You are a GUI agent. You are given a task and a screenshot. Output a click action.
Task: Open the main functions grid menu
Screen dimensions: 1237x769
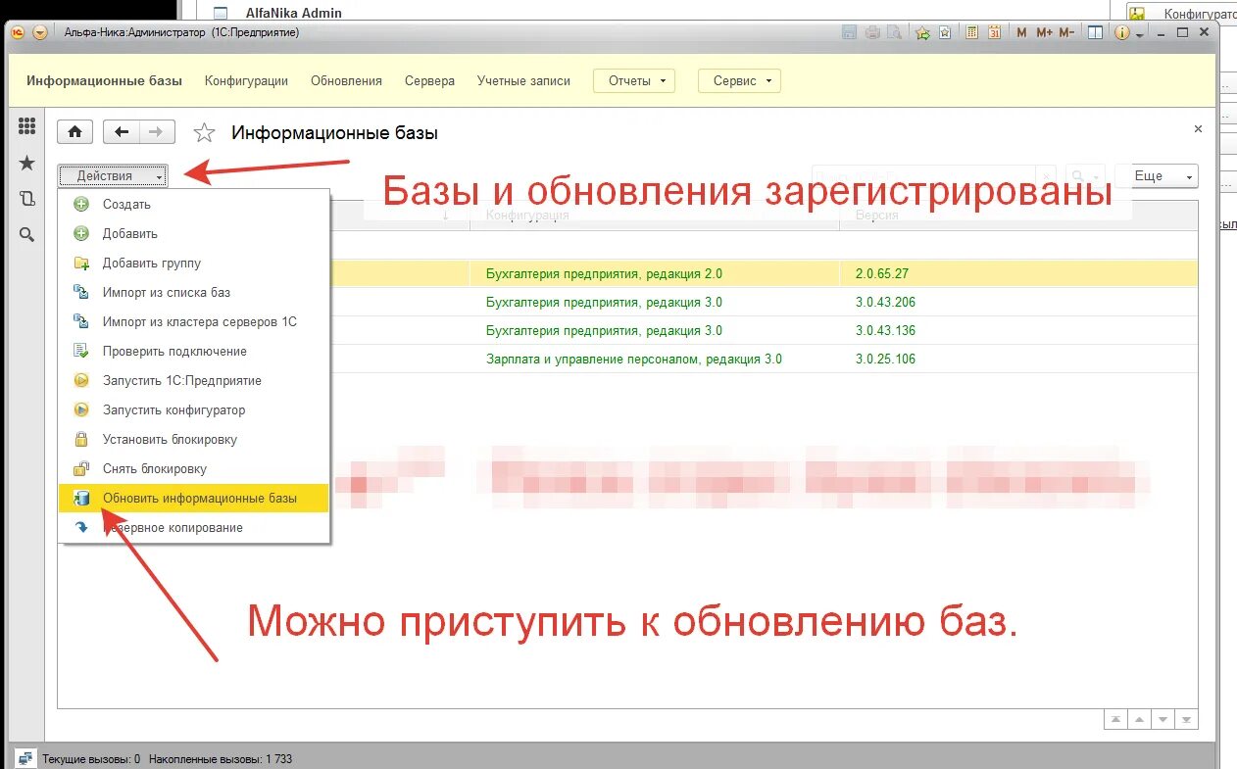[26, 125]
